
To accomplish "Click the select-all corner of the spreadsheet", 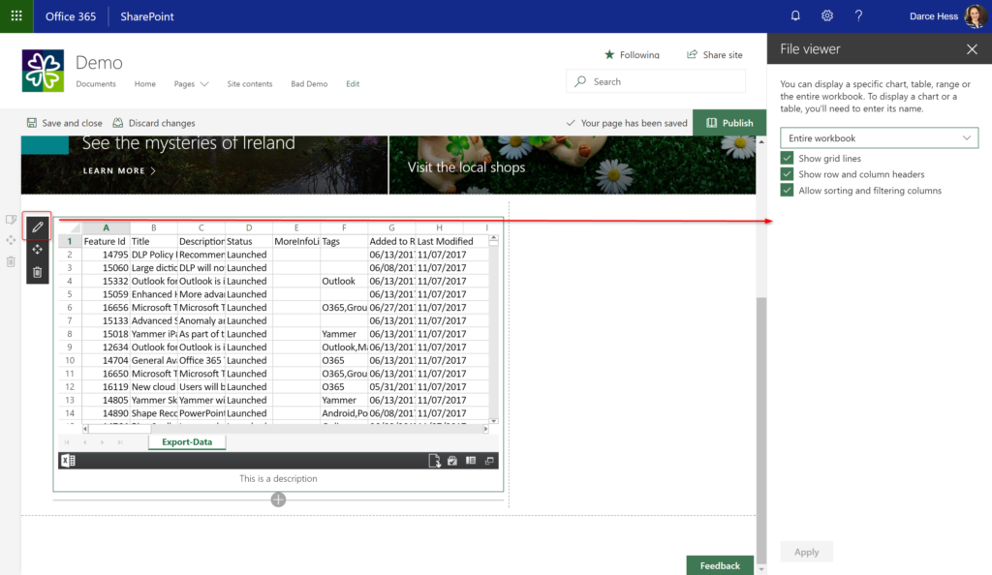I will click(70, 227).
